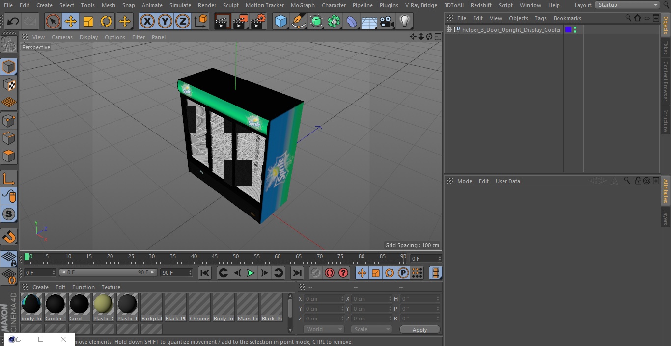Switch to Polygons mode in left toolbar
This screenshot has height=346, width=671.
tap(9, 156)
